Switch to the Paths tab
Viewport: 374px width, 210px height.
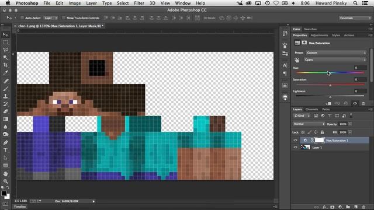(x=326, y=109)
